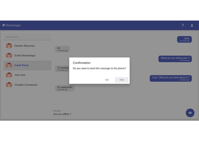
Task: Click the 'What are you doing man ?' bubble
Action: pyautogui.click(x=175, y=59)
